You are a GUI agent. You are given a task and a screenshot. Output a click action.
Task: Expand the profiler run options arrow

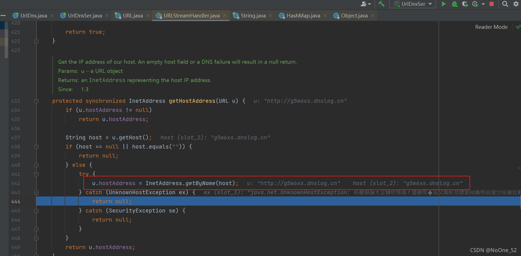click(x=483, y=4)
